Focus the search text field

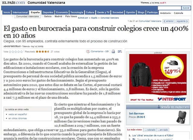coord(169,8)
